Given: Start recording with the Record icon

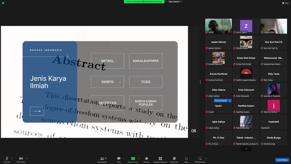Looking at the screenshot, I should tap(146, 159).
